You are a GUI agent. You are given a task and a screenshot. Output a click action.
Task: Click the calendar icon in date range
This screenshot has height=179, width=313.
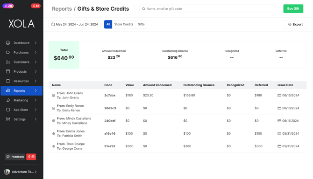click(x=53, y=24)
